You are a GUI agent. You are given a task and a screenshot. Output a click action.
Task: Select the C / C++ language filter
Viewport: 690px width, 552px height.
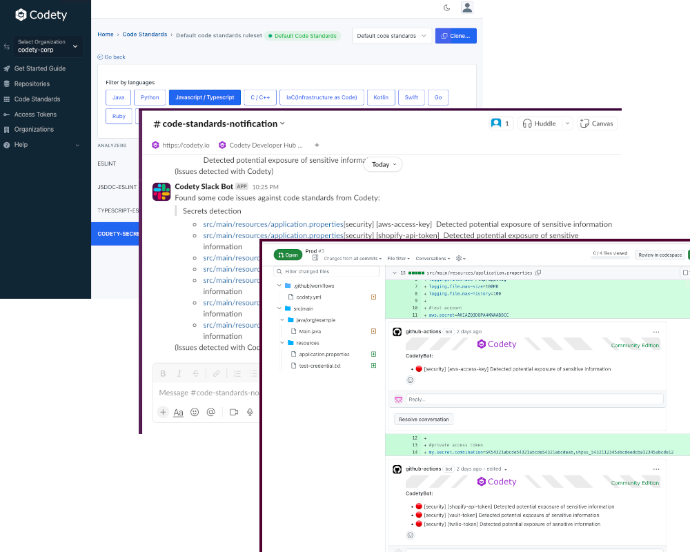coord(260,97)
